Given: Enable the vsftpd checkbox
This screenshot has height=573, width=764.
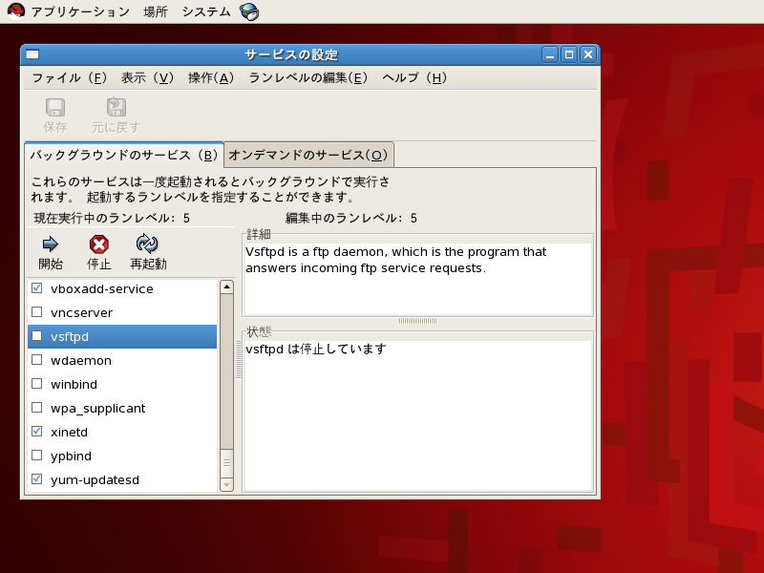Looking at the screenshot, I should [x=36, y=336].
